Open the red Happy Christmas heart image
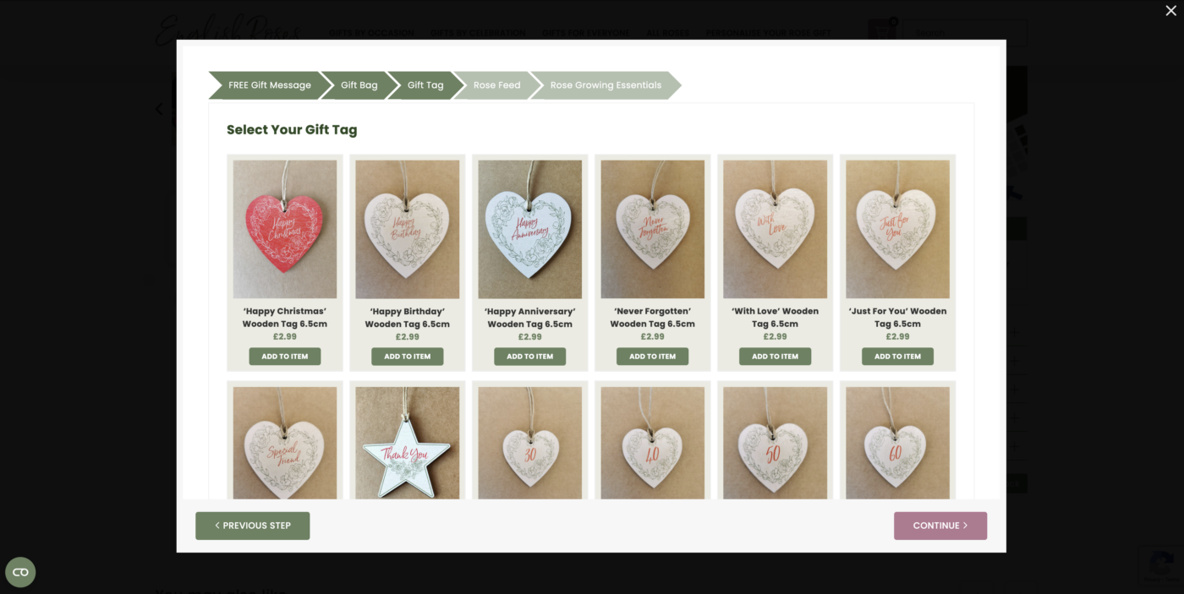This screenshot has width=1184, height=594. point(285,229)
